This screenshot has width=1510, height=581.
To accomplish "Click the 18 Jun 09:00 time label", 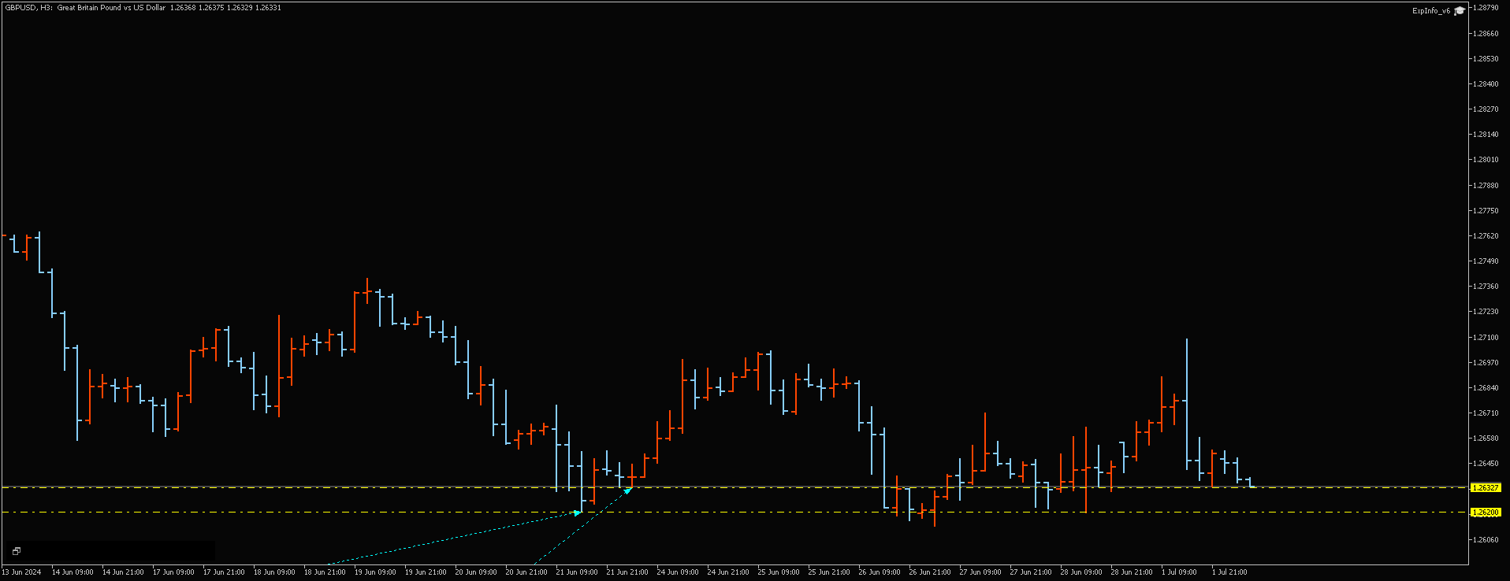I will 274,572.
